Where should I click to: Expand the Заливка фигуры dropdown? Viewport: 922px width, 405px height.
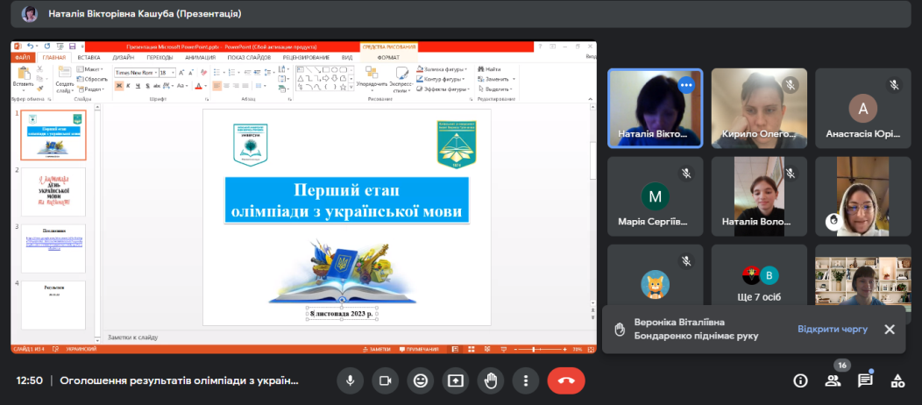click(x=465, y=68)
